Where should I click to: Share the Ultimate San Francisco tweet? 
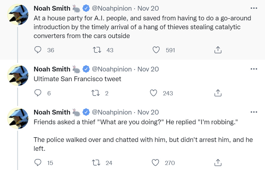tap(218, 93)
